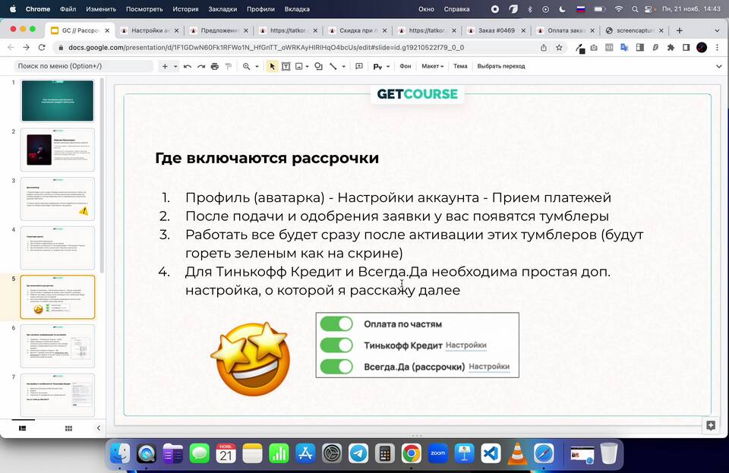729x473 pixels.
Task: Activate the paint format roller tool
Action: pos(229,67)
